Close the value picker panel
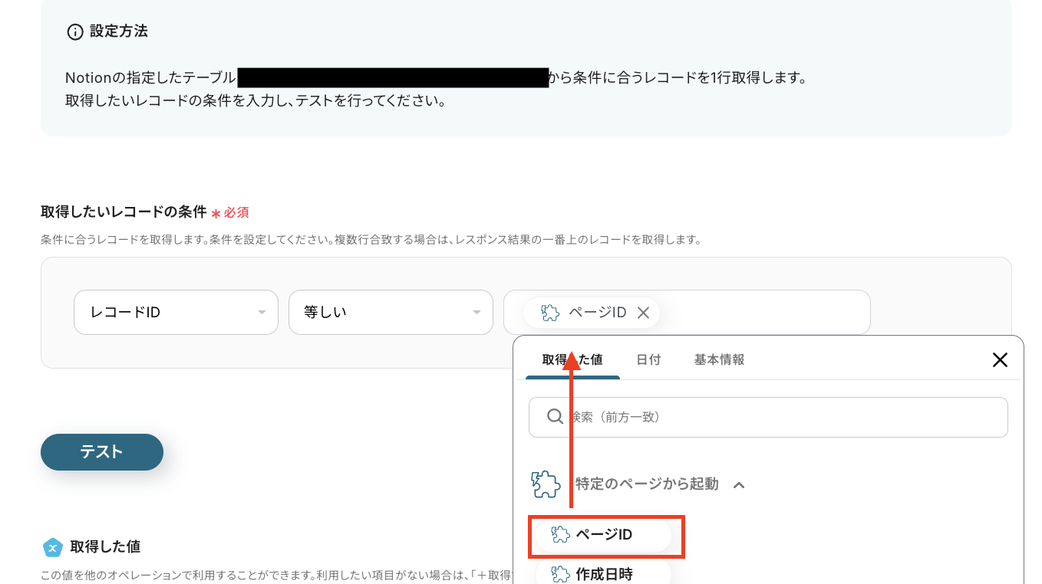1042x584 pixels. 999,359
